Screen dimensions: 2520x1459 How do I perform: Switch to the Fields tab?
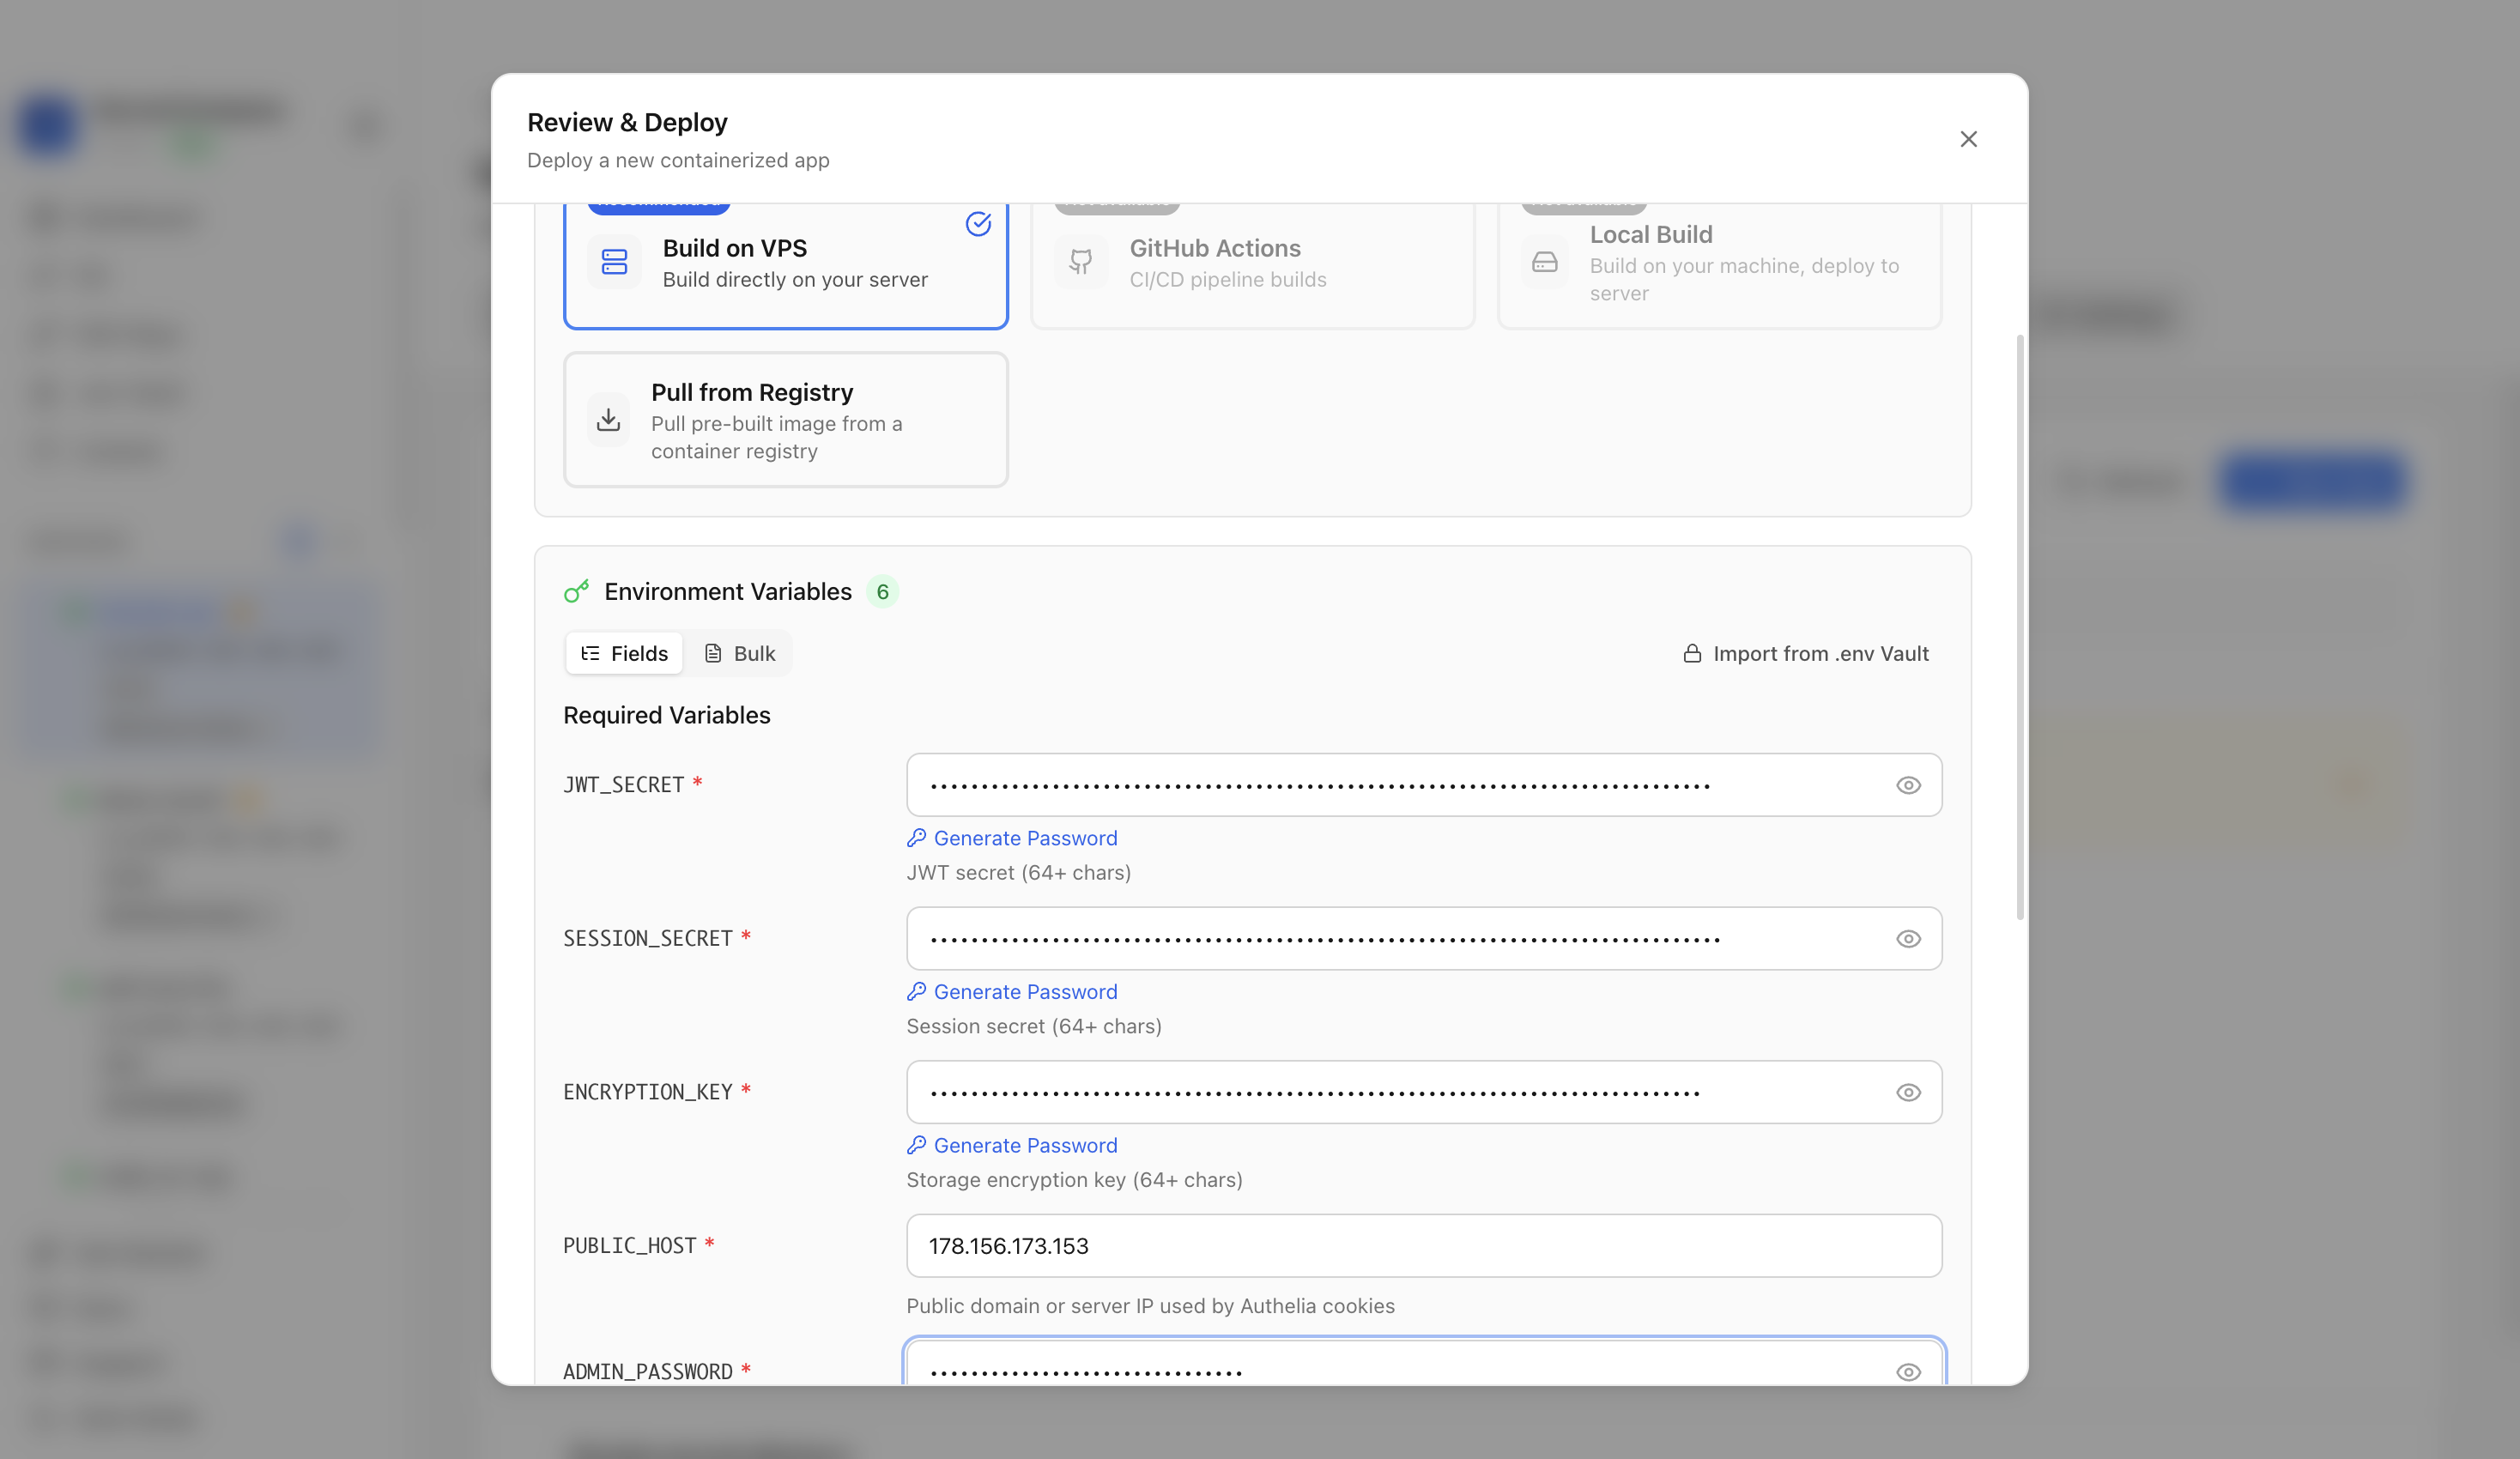(624, 653)
